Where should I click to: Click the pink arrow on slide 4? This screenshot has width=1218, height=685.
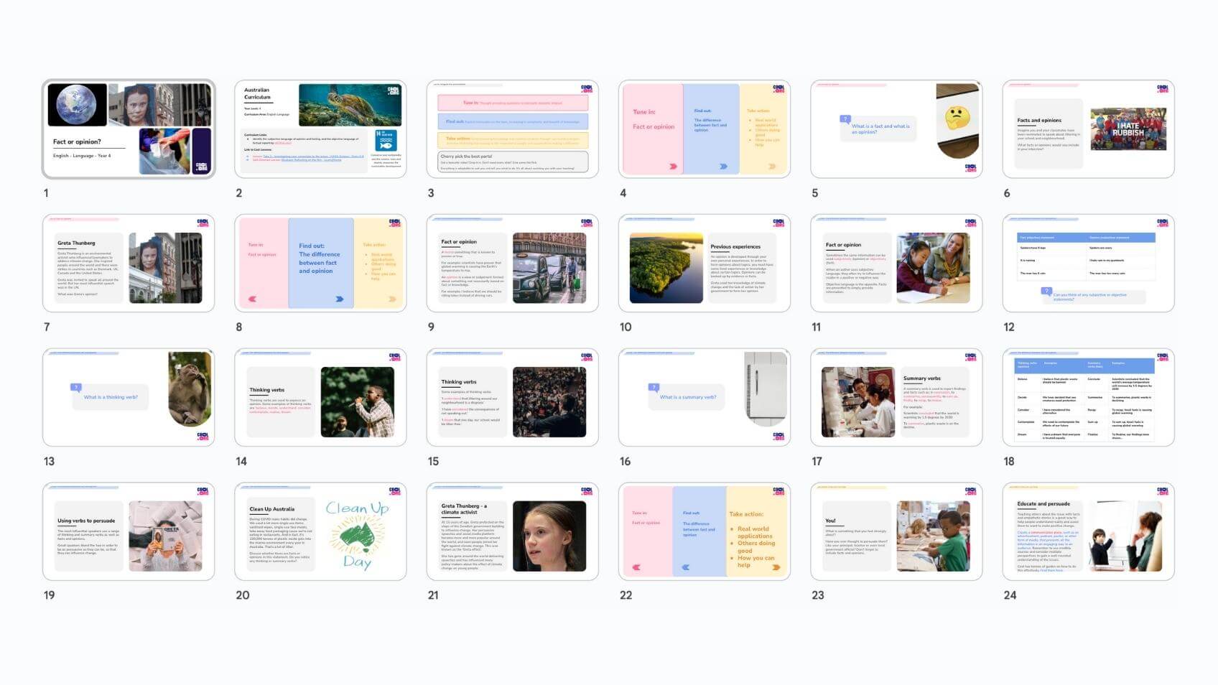click(673, 166)
